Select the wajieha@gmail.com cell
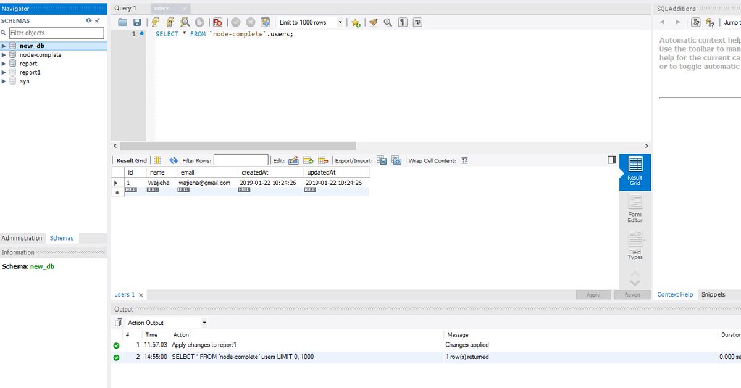Viewport: 741px width, 388px height. click(207, 183)
